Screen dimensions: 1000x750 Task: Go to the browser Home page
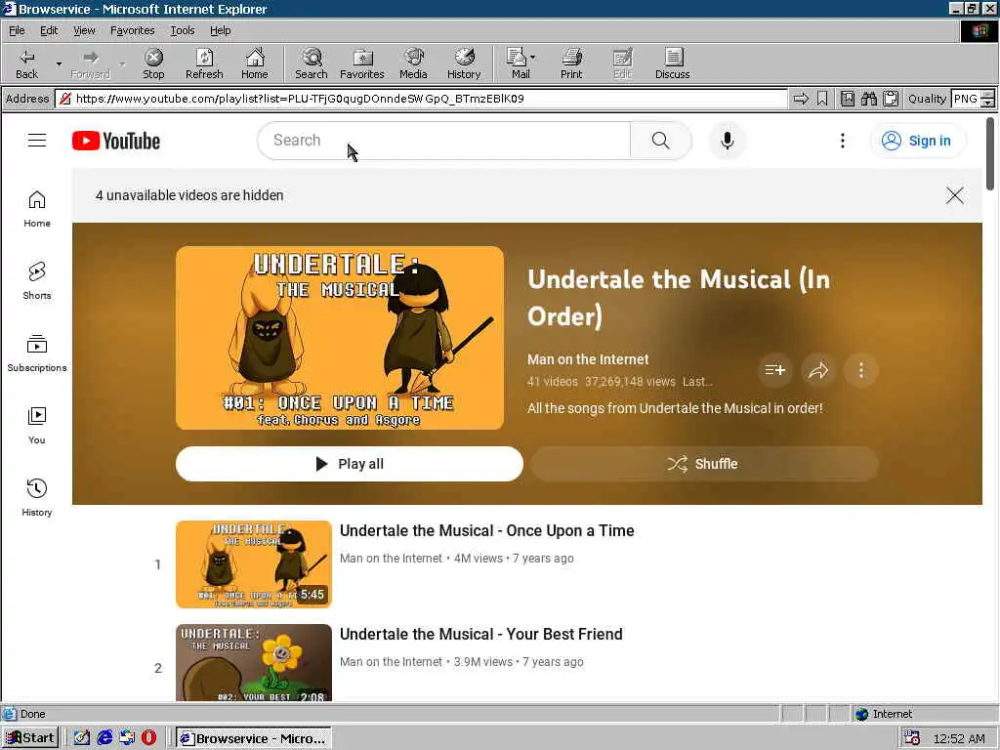pyautogui.click(x=255, y=63)
